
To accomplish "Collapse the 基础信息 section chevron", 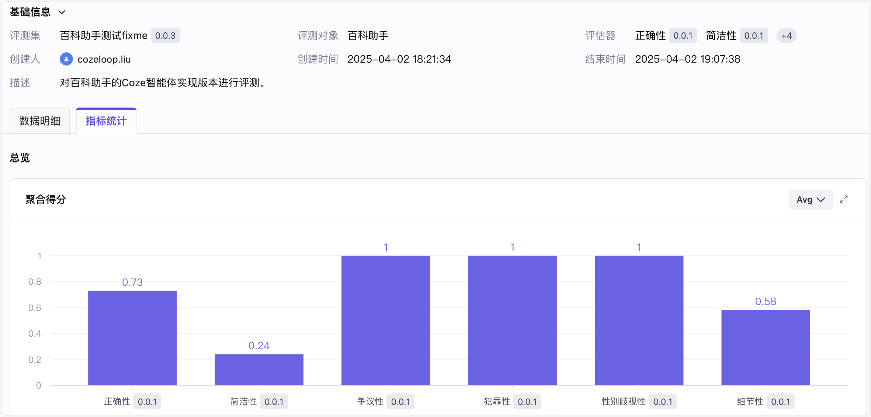I will [x=62, y=12].
